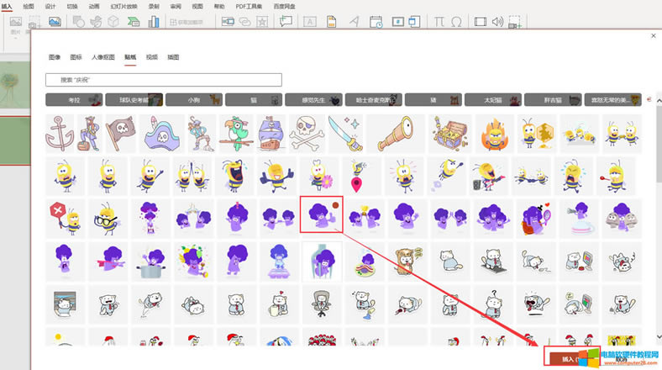Click the Omega symbol icon

455,21
